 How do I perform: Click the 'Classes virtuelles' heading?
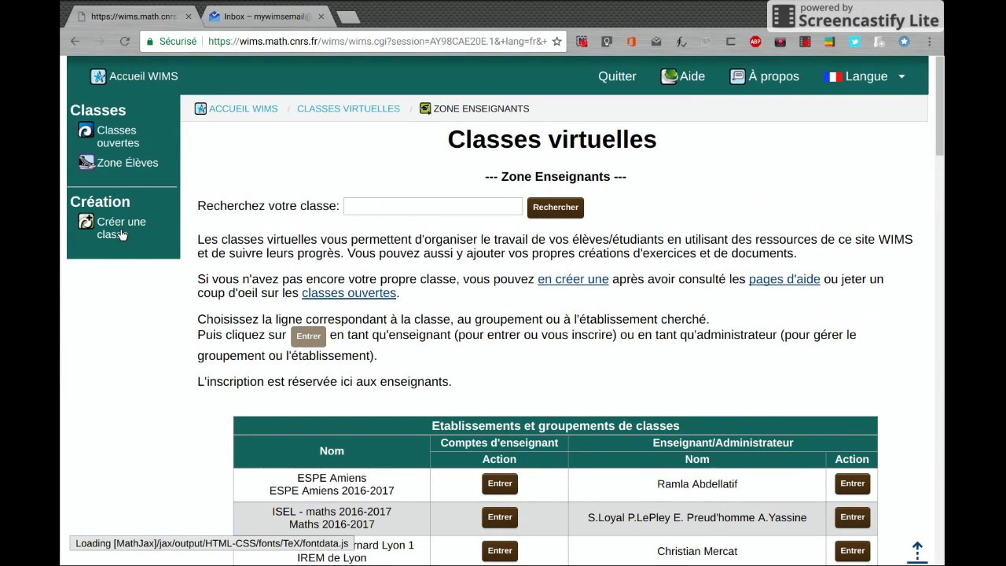click(552, 139)
